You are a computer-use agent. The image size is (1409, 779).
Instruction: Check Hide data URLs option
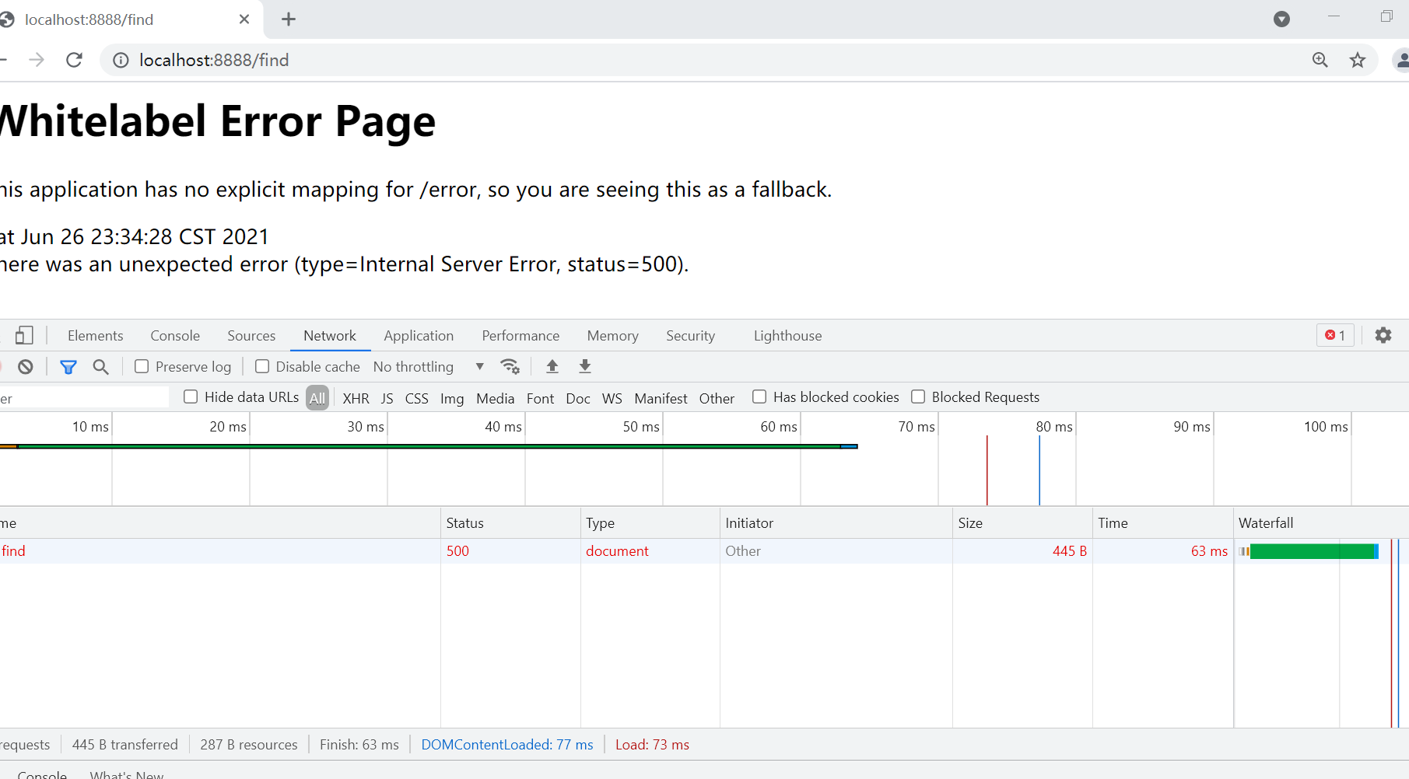point(191,396)
